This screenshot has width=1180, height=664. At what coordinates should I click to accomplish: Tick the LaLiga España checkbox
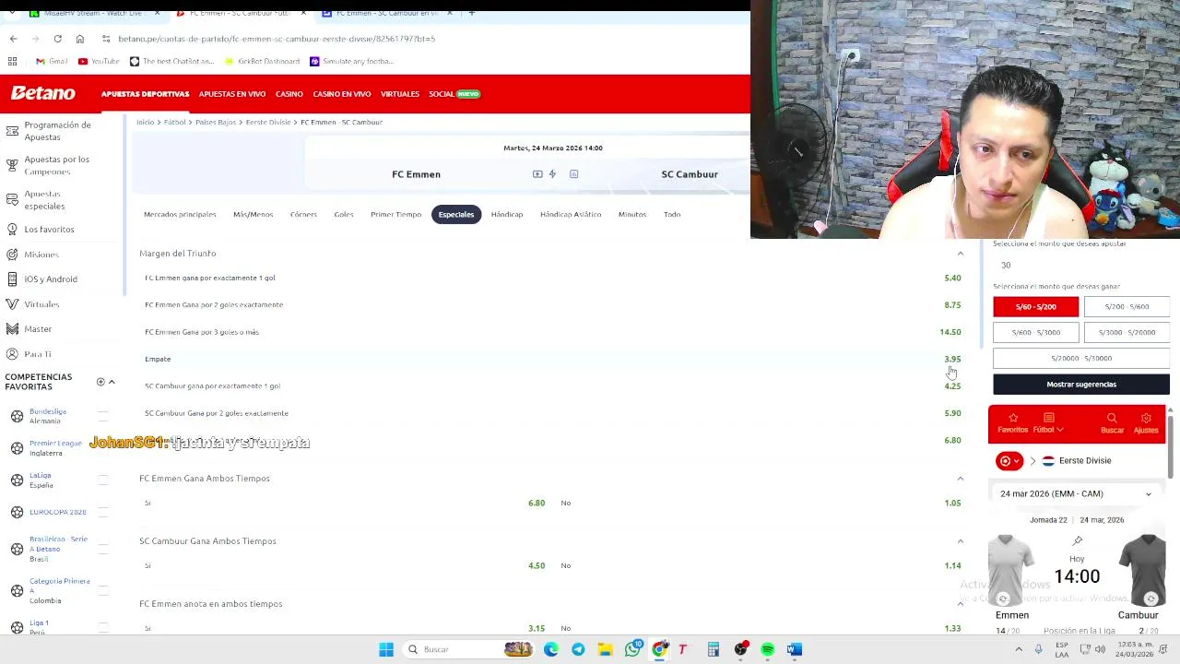[103, 480]
